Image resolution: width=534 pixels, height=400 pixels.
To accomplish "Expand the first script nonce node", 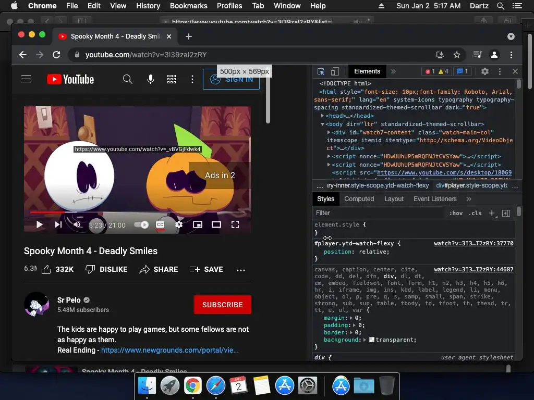I will (x=329, y=156).
